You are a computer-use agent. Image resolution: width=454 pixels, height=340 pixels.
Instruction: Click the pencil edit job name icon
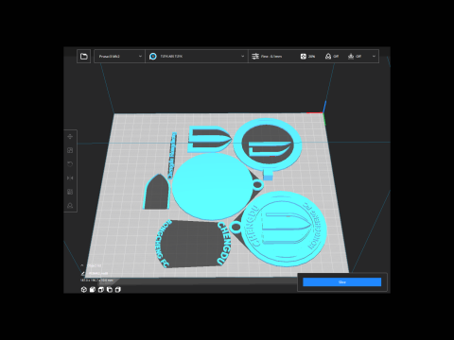[x=83, y=273]
